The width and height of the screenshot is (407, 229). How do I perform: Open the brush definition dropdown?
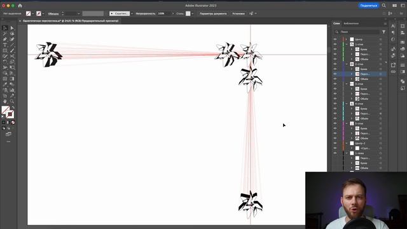click(132, 13)
